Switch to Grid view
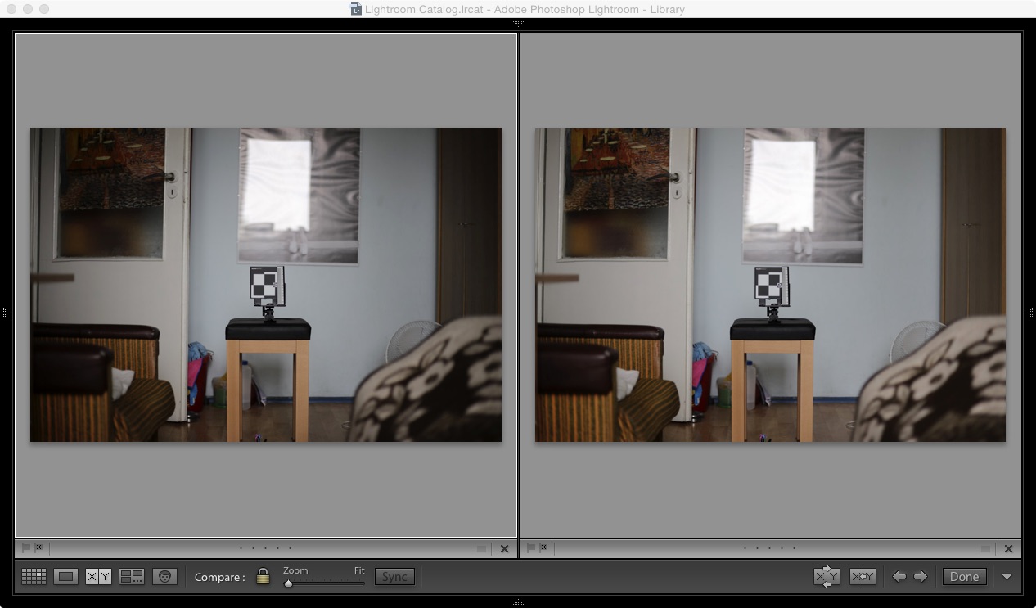 (34, 577)
